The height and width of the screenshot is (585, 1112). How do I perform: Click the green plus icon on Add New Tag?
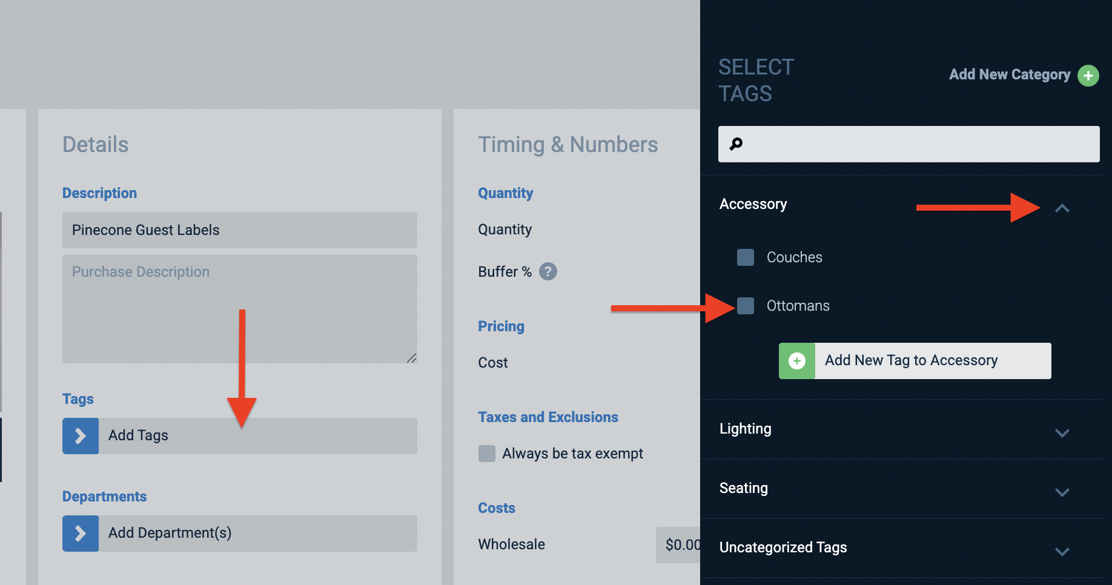tap(797, 361)
